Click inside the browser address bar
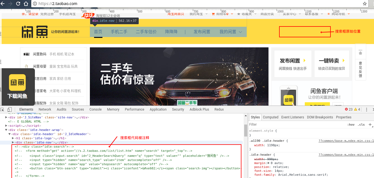The width and height of the screenshot is (374, 178). point(112,4)
